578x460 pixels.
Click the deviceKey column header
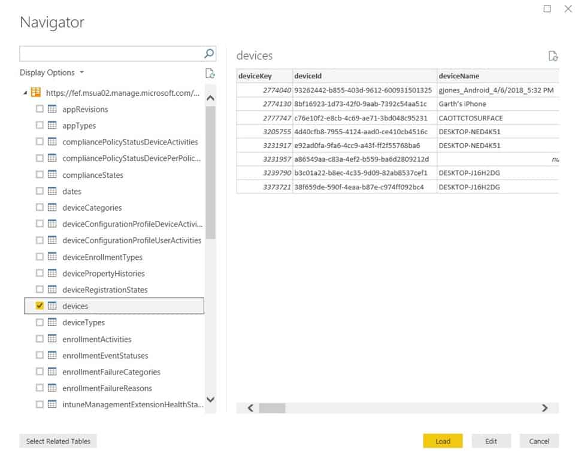[x=264, y=76]
